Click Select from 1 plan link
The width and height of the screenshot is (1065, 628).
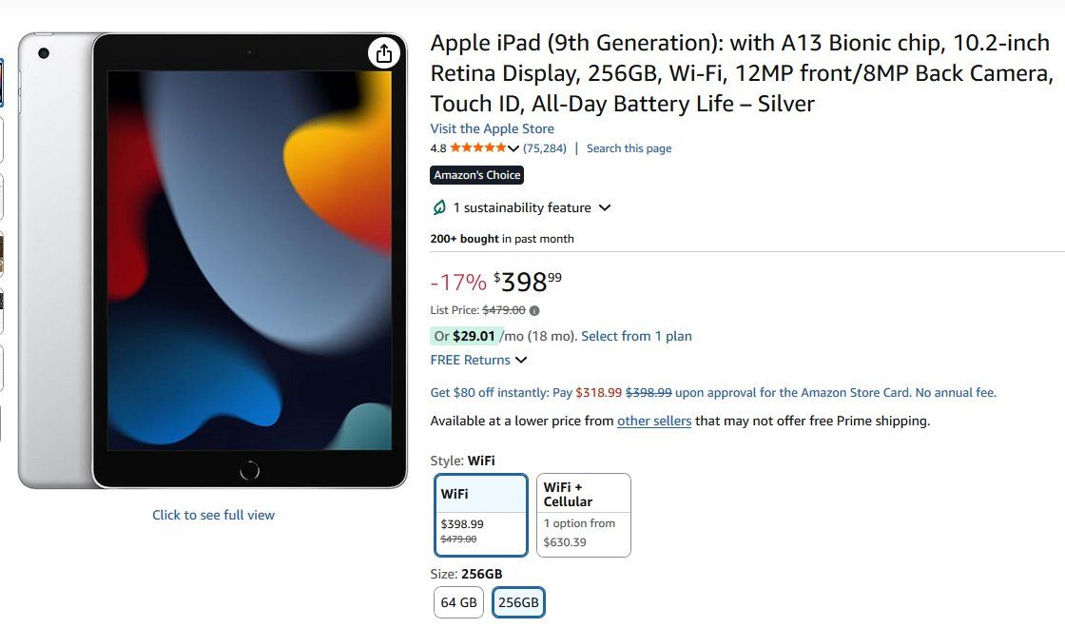point(636,336)
